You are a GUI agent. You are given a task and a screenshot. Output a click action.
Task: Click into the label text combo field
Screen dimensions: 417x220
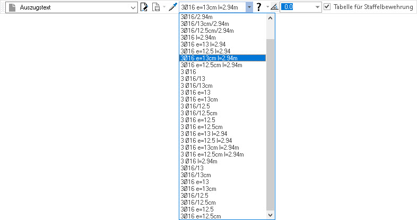click(212, 7)
